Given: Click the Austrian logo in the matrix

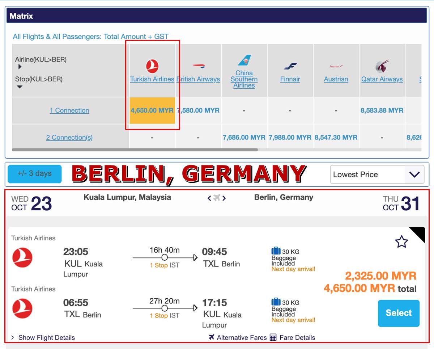Looking at the screenshot, I should click(336, 67).
